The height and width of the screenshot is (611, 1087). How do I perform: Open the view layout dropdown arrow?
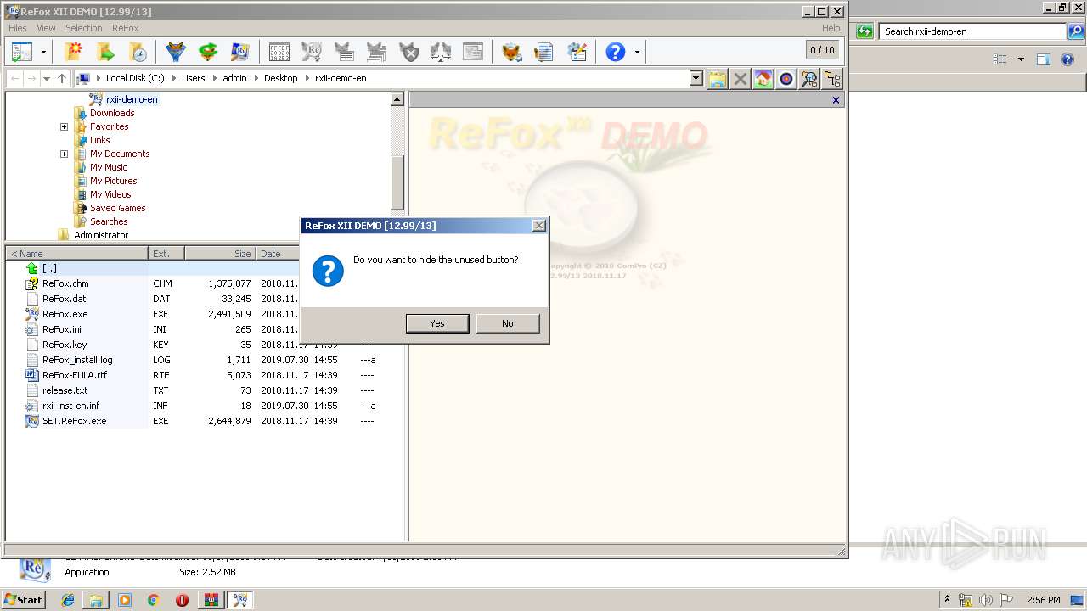(43, 53)
